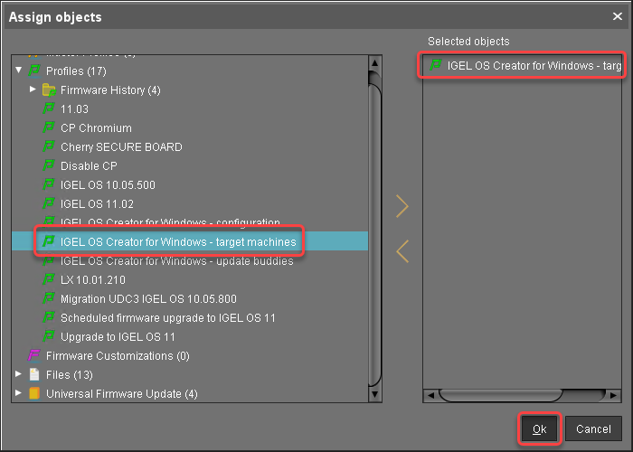The width and height of the screenshot is (633, 452).
Task: Click the Firmware Customizations icon
Action: (x=35, y=356)
